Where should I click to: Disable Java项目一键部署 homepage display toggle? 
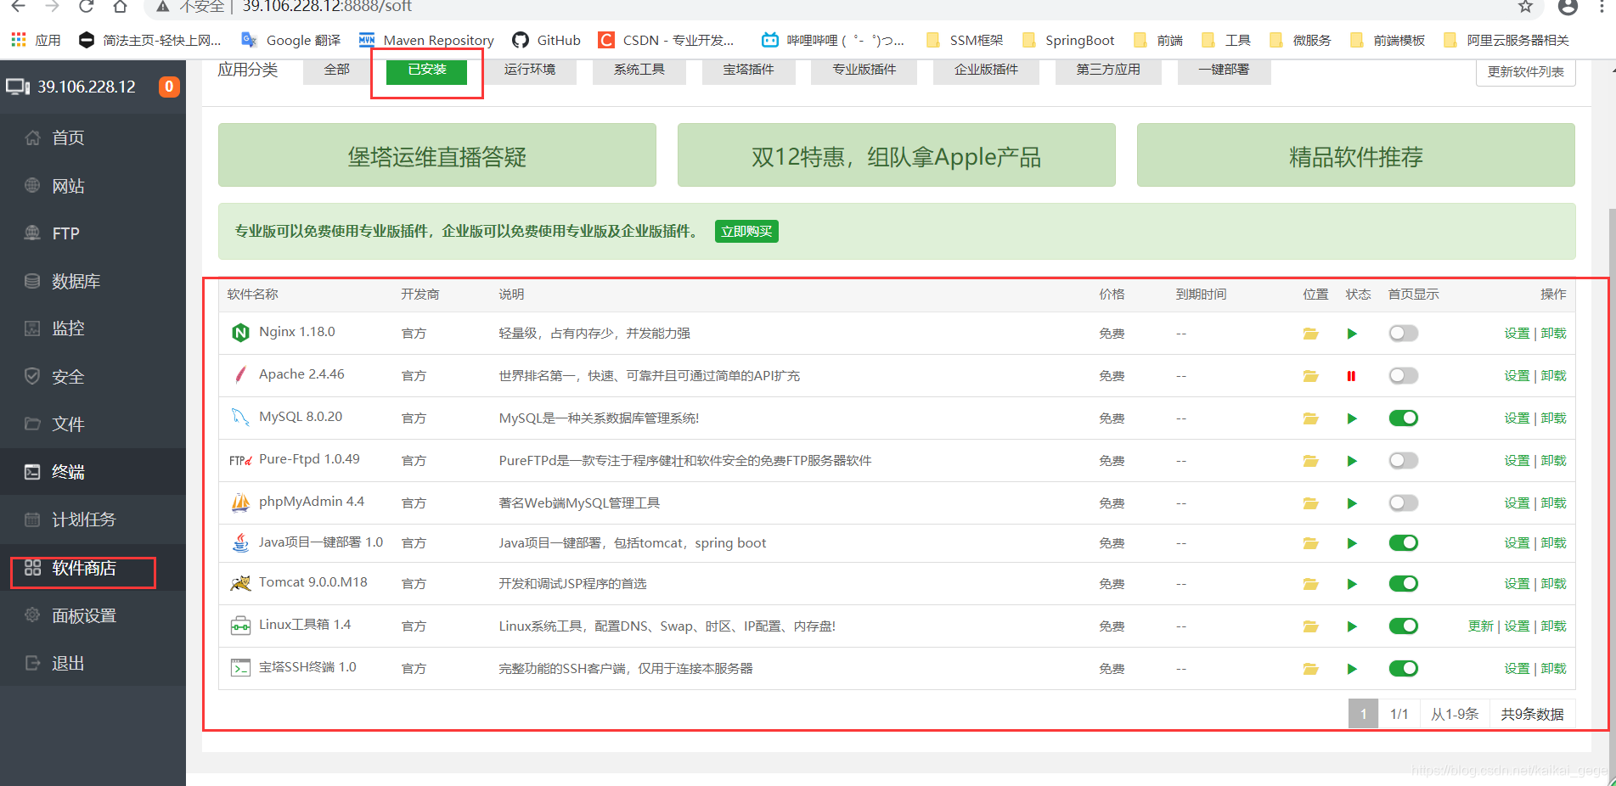(x=1404, y=543)
